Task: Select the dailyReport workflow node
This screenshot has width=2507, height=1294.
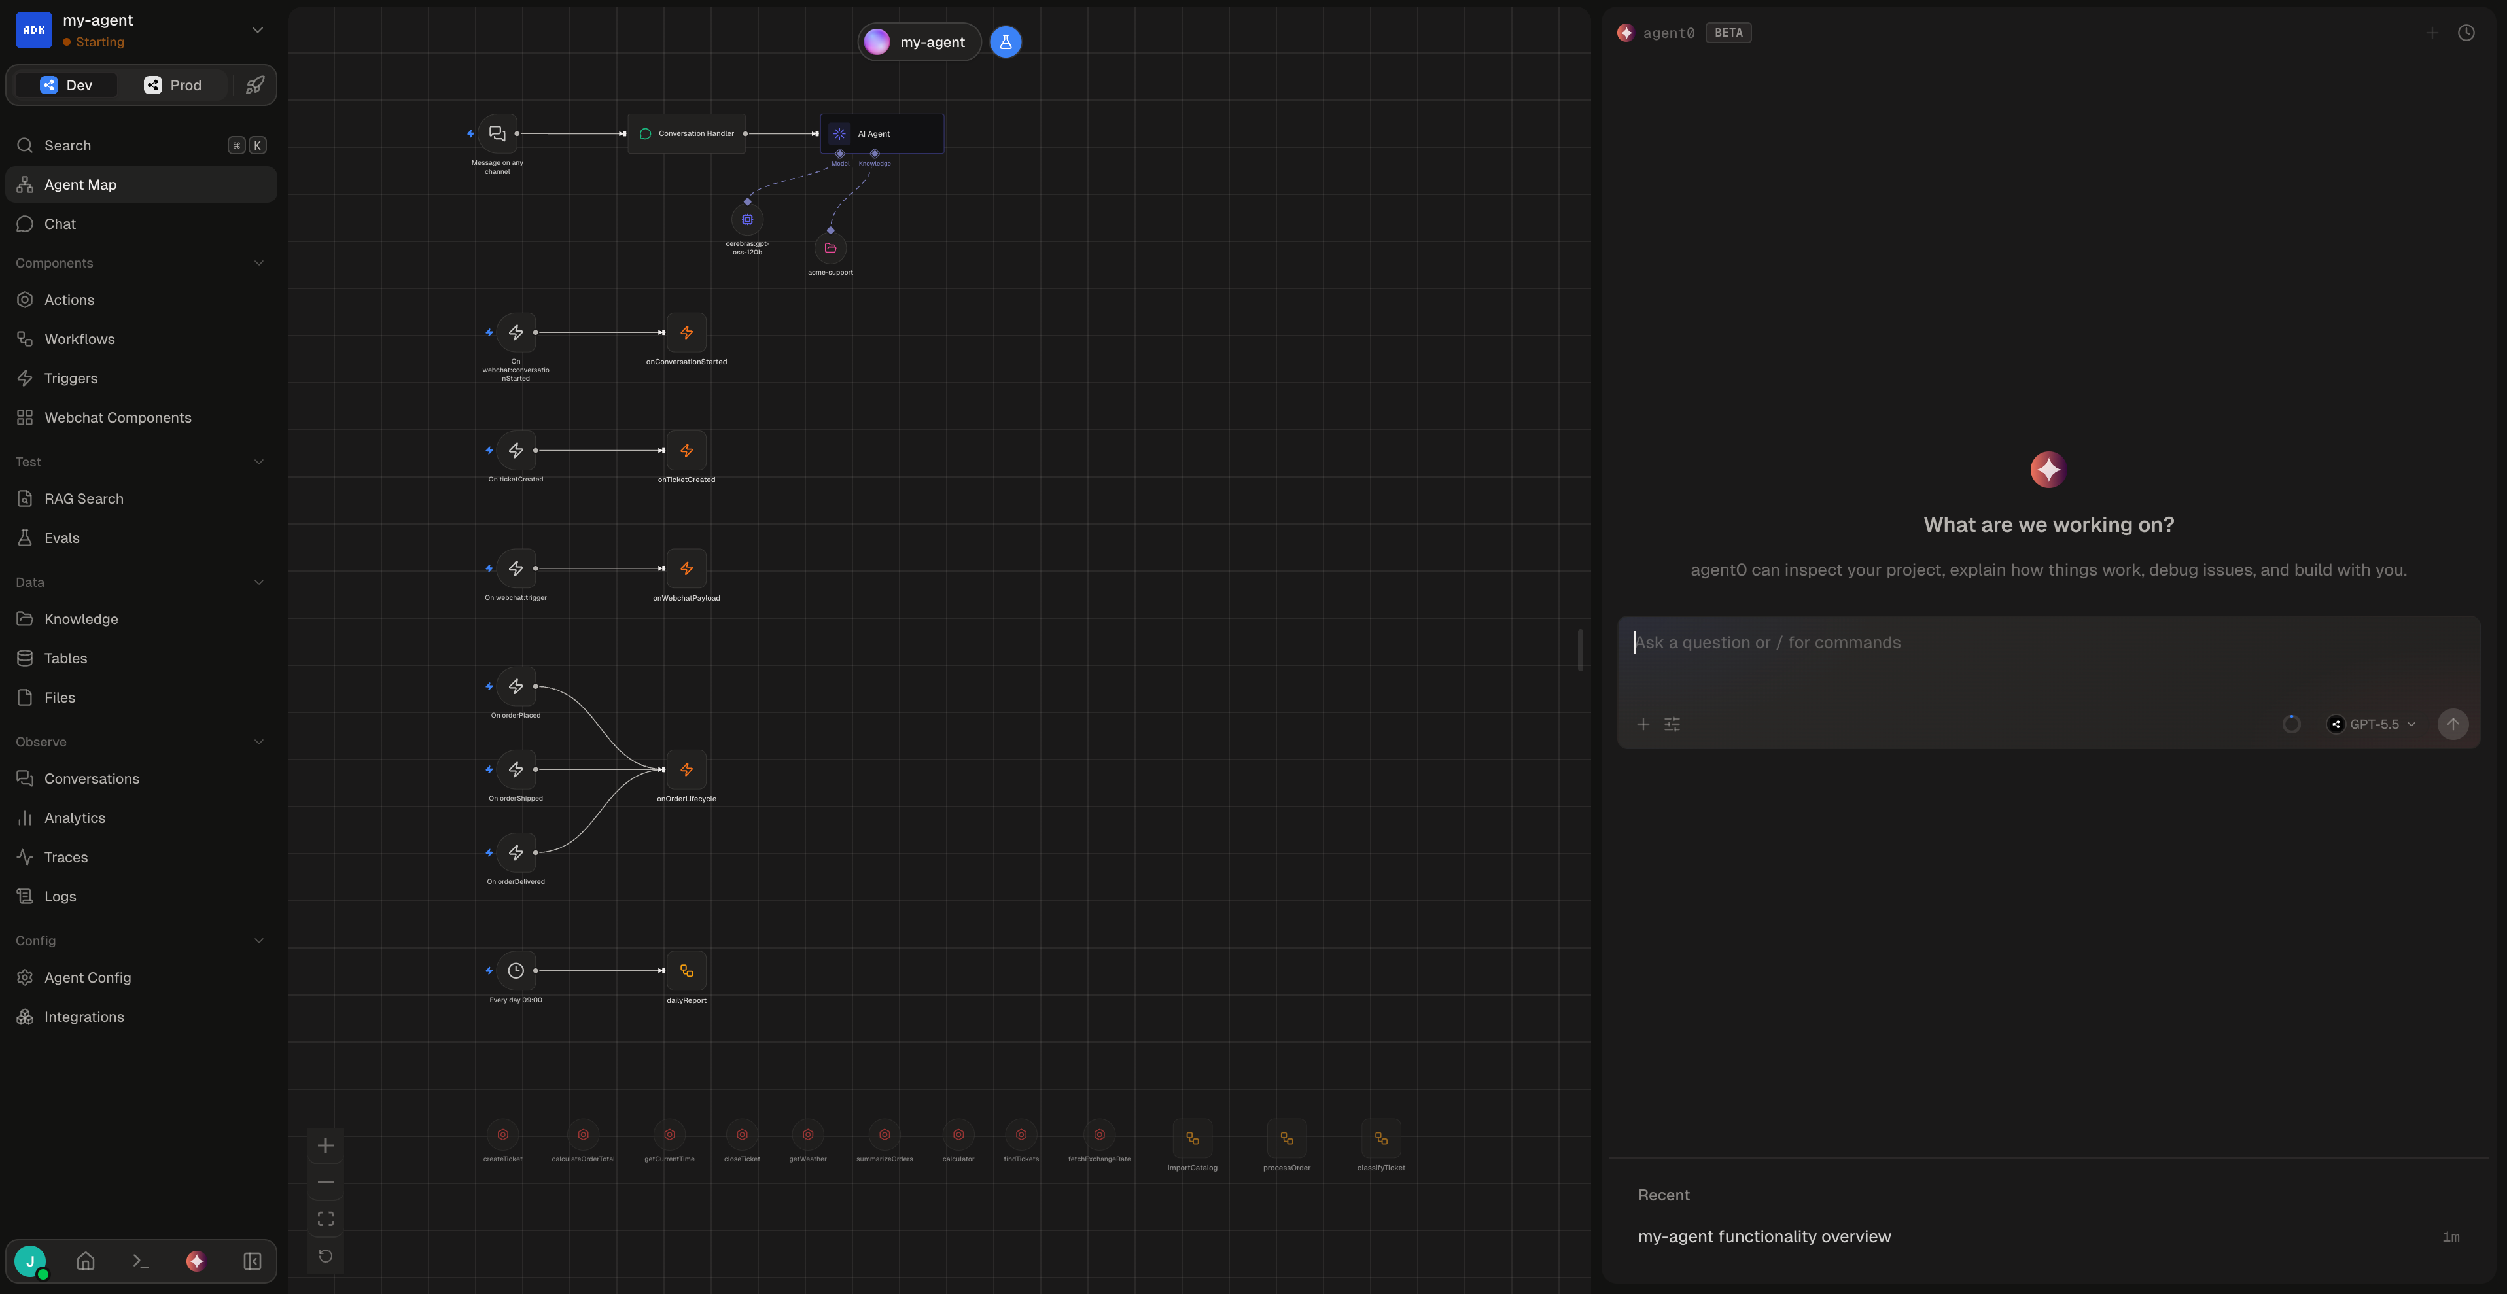Action: coord(686,971)
